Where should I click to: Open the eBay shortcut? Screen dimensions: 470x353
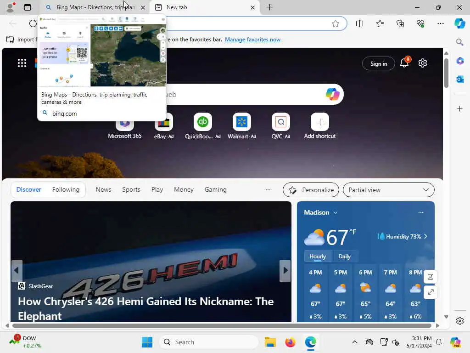pyautogui.click(x=164, y=126)
